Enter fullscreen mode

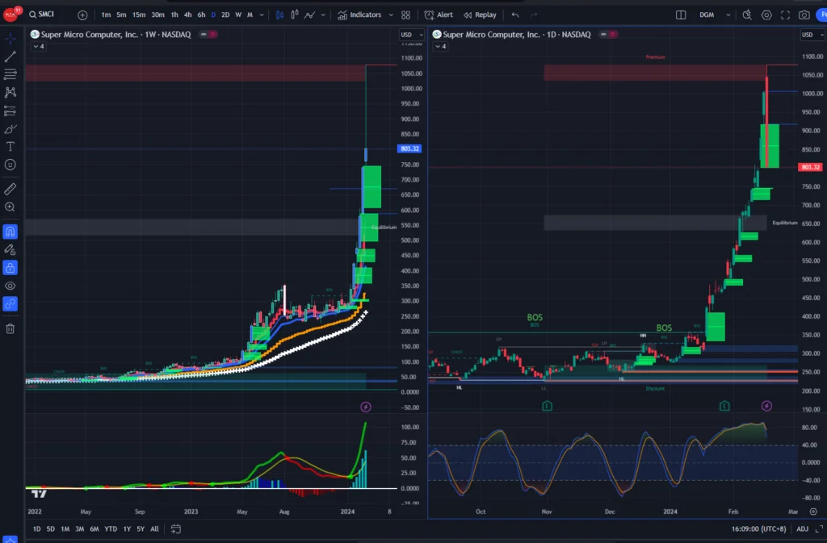click(785, 15)
